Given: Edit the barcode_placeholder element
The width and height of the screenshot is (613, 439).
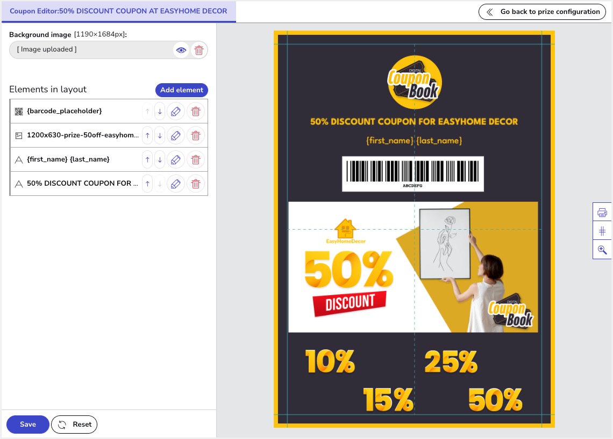Looking at the screenshot, I should [x=175, y=112].
